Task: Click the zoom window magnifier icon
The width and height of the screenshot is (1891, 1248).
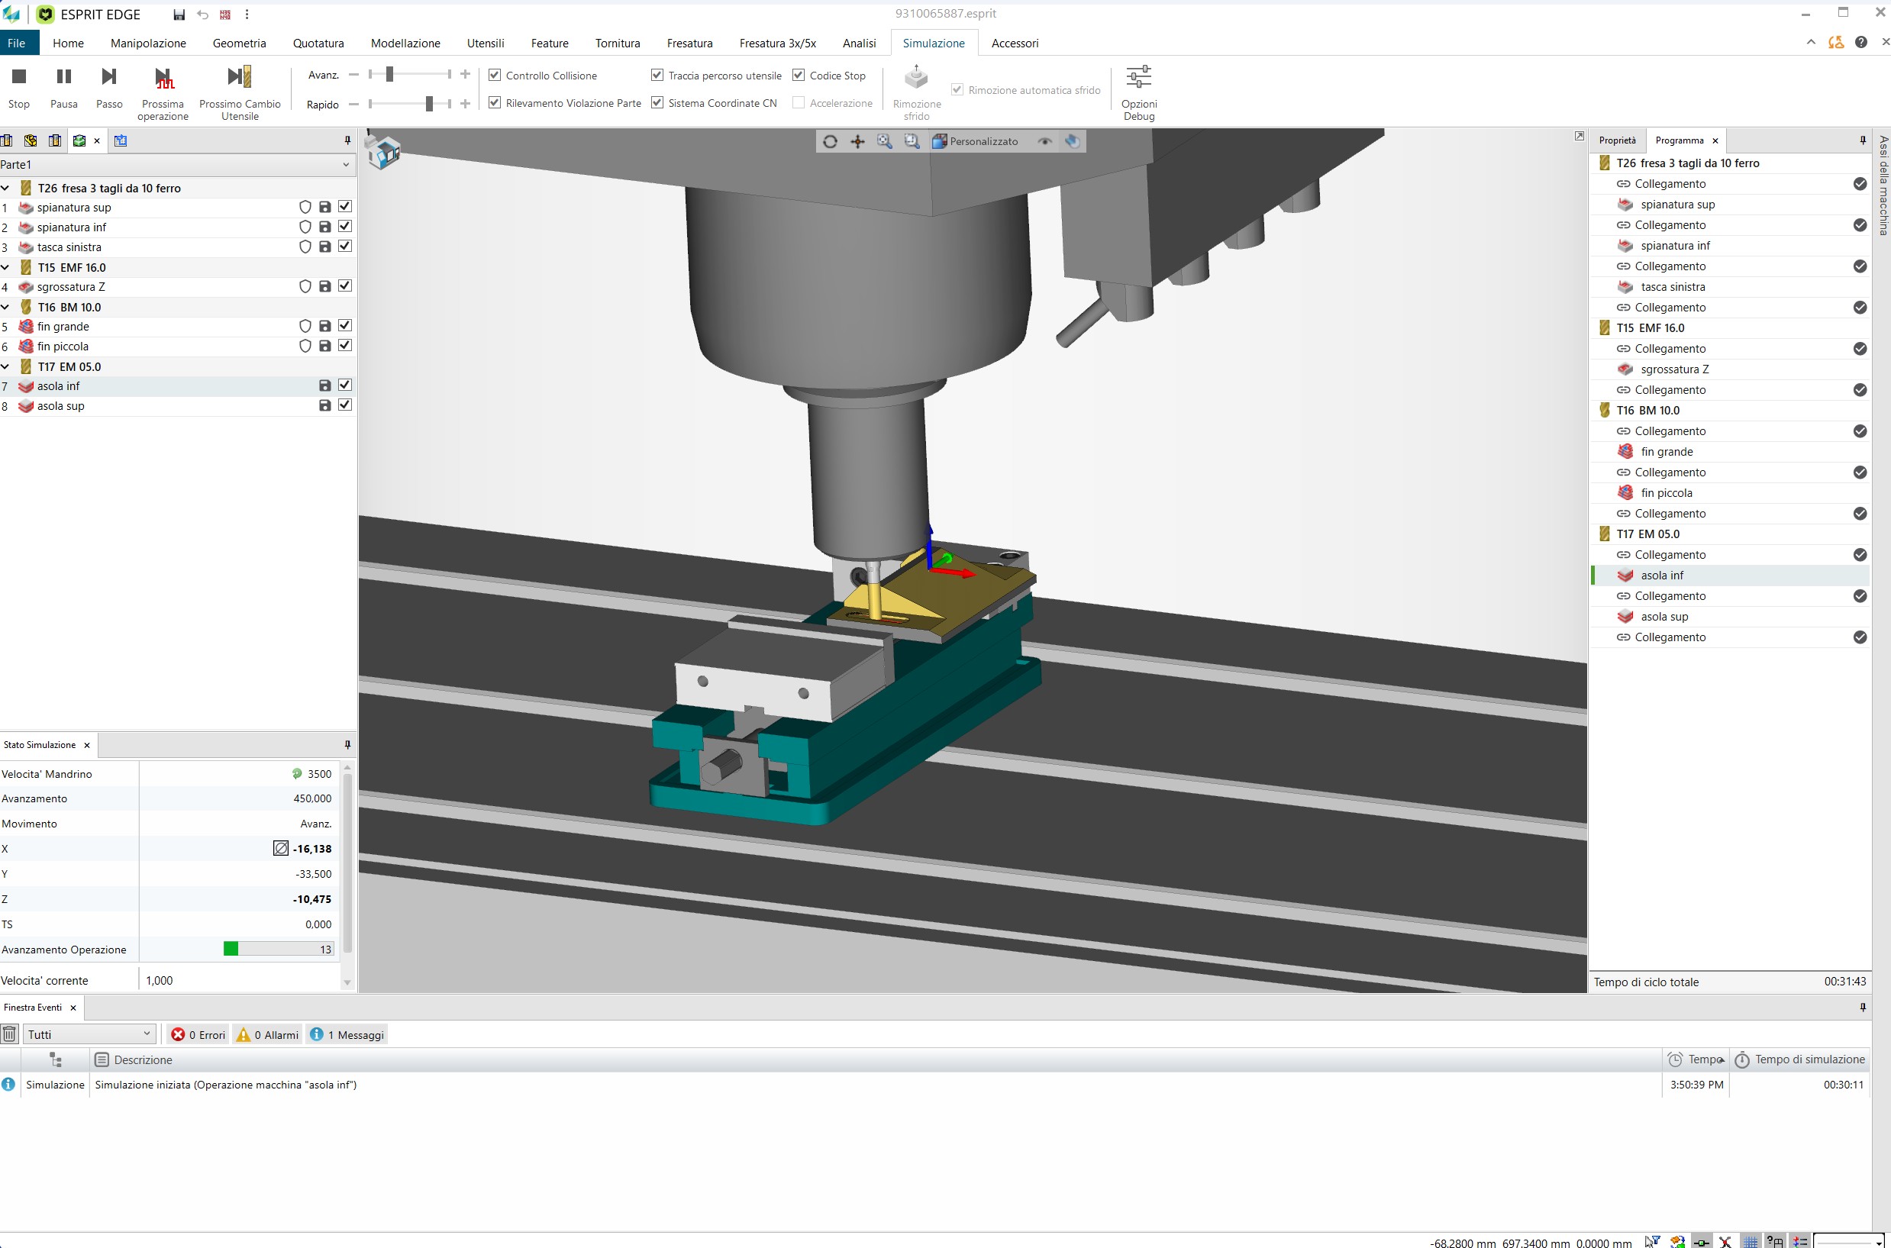Action: 912,142
